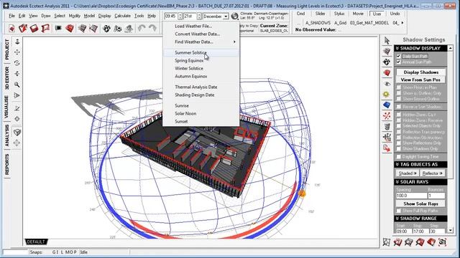Toggle the Annual Sun Path checkbox
This screenshot has width=460, height=258.
pyautogui.click(x=398, y=62)
